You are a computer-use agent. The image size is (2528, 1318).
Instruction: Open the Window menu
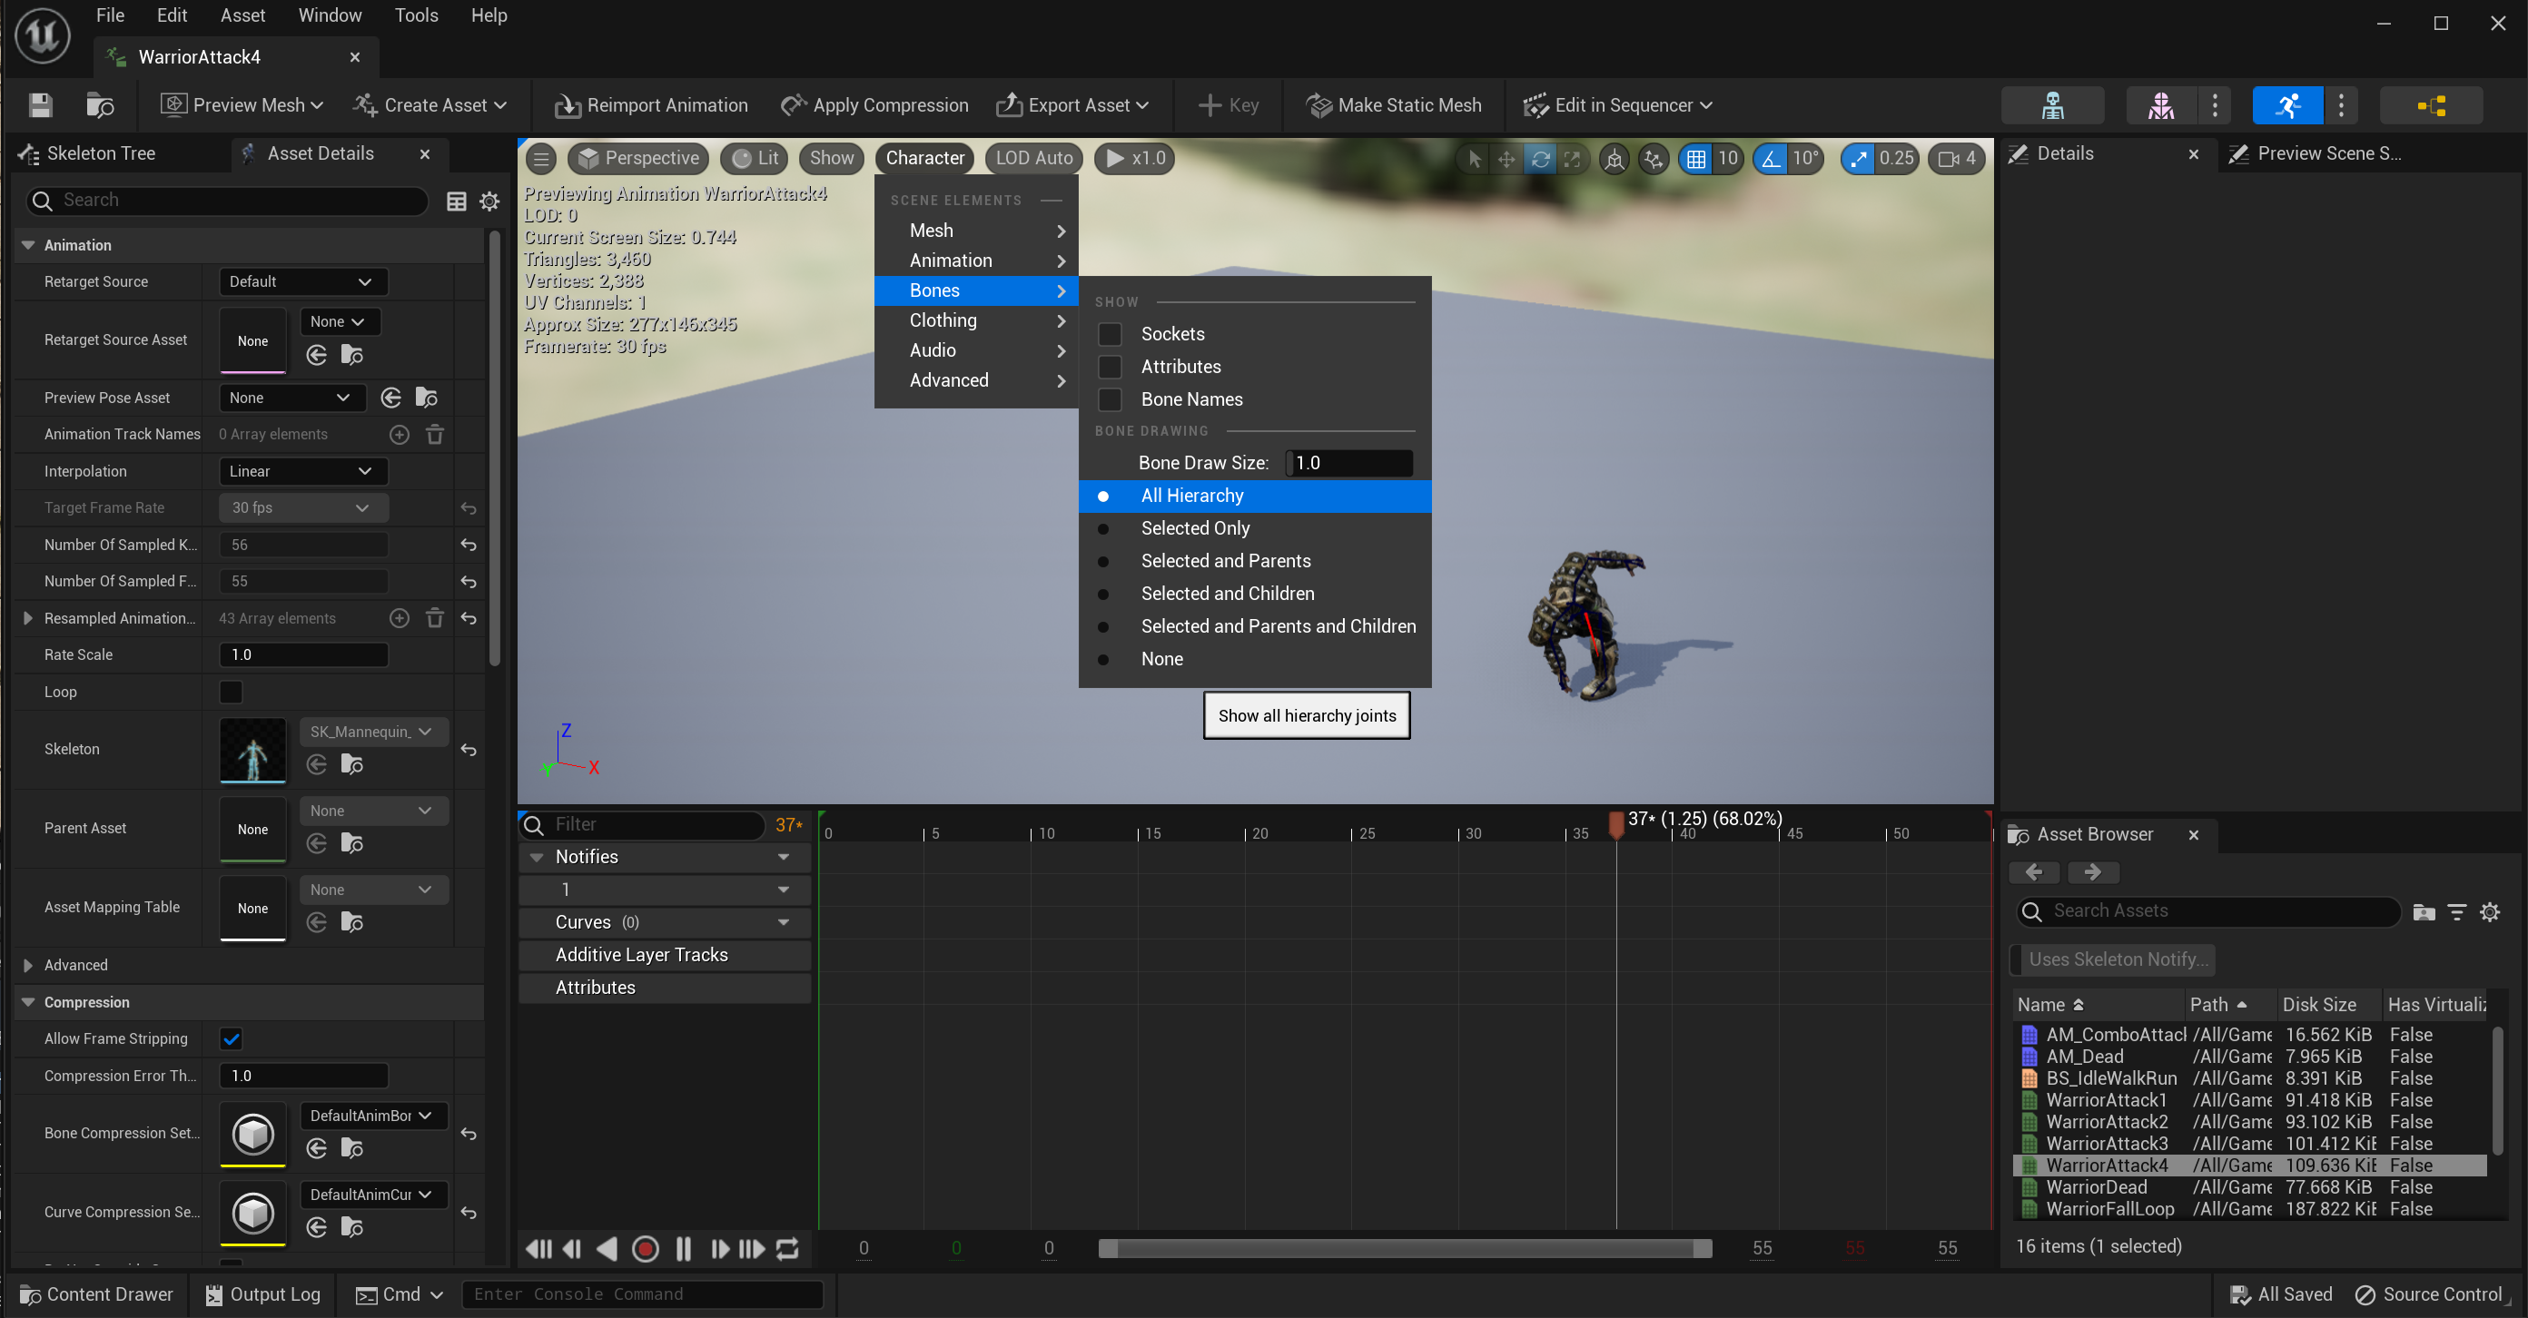[330, 15]
